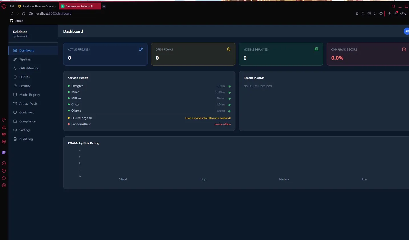Pin the current page with the pin icon

click(x=357, y=13)
